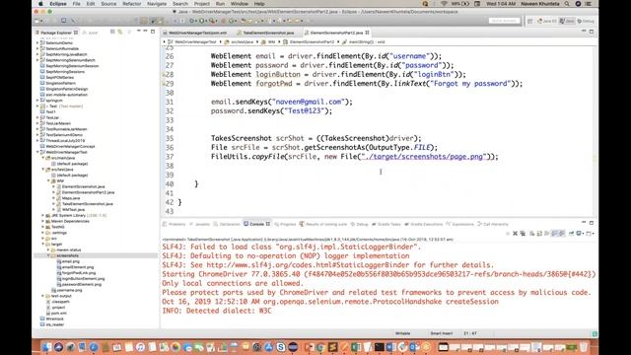Click the Open Perspective icon

point(530,21)
